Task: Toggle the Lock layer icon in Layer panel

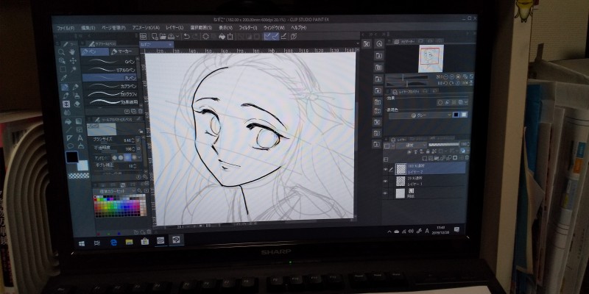Action: tap(427, 151)
